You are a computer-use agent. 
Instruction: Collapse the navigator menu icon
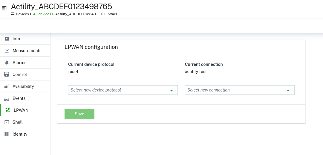tap(4, 8)
